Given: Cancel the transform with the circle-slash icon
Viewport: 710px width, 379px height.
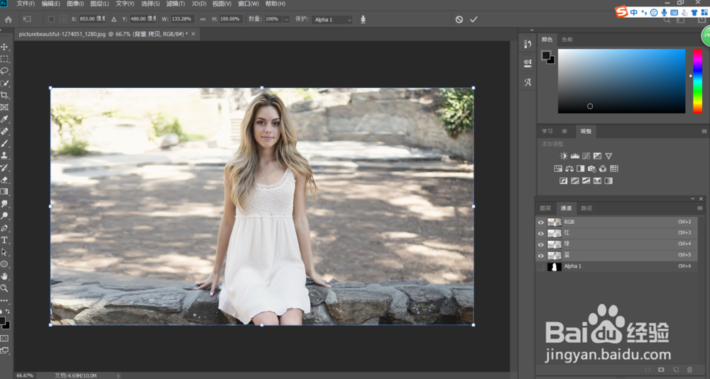Looking at the screenshot, I should [459, 19].
